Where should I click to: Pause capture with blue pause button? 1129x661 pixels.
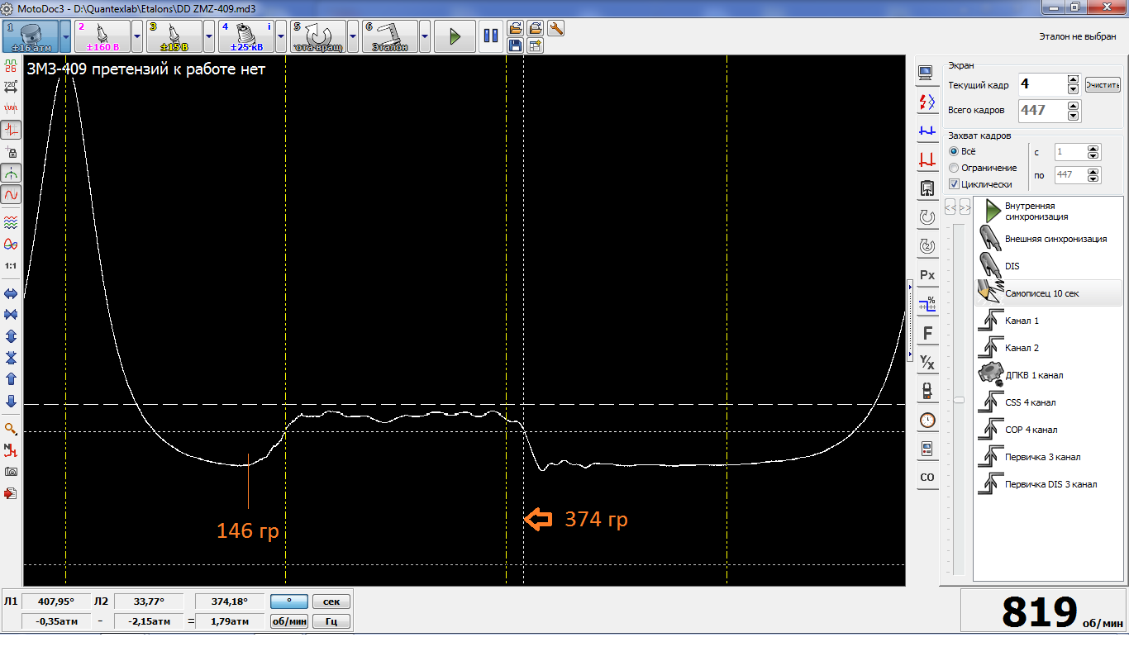491,36
